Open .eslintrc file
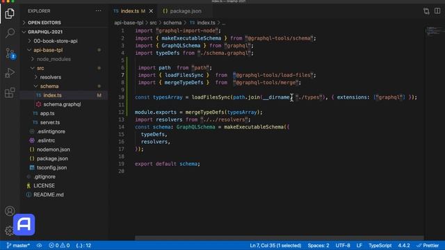The width and height of the screenshot is (445, 250). [46, 140]
